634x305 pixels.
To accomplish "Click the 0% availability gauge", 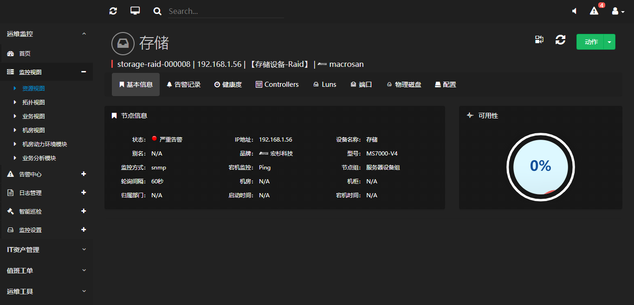I will pos(541,167).
